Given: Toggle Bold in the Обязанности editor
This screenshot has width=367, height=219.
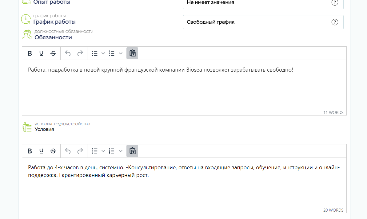Looking at the screenshot, I should click(x=30, y=53).
